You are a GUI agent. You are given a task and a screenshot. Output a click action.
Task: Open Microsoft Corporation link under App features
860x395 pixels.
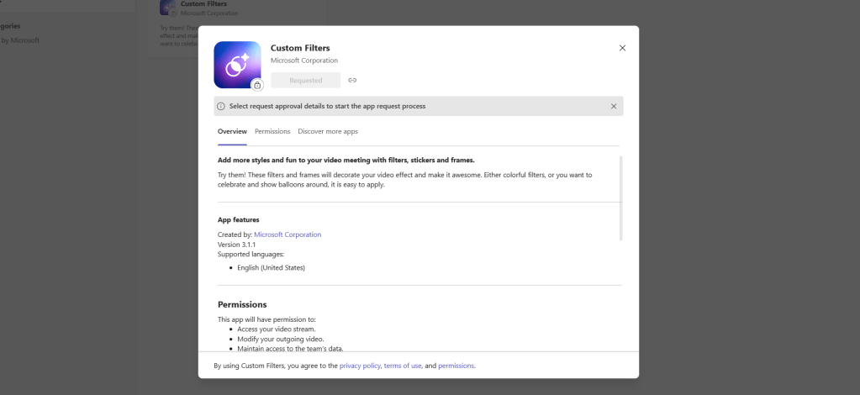pos(288,234)
